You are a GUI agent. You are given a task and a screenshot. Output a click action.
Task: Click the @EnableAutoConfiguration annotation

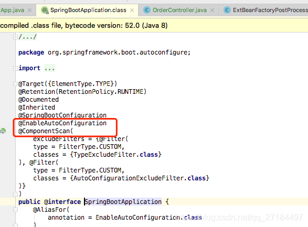click(x=62, y=123)
